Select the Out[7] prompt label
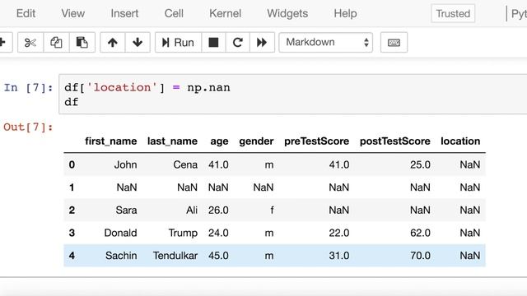 coord(29,127)
